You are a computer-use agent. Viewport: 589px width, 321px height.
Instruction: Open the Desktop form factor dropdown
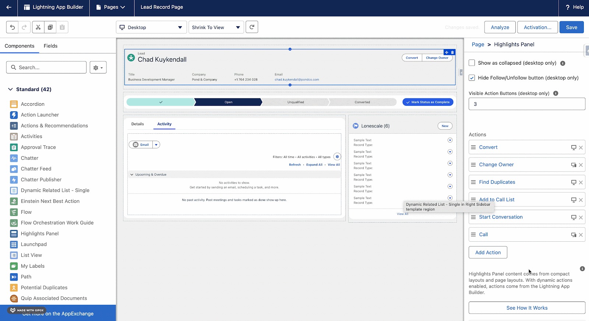coord(151,27)
